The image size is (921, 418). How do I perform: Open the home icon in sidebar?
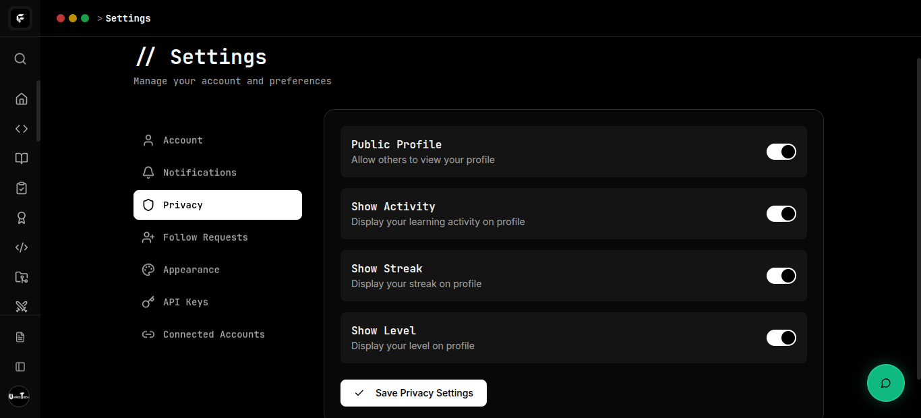[x=21, y=99]
